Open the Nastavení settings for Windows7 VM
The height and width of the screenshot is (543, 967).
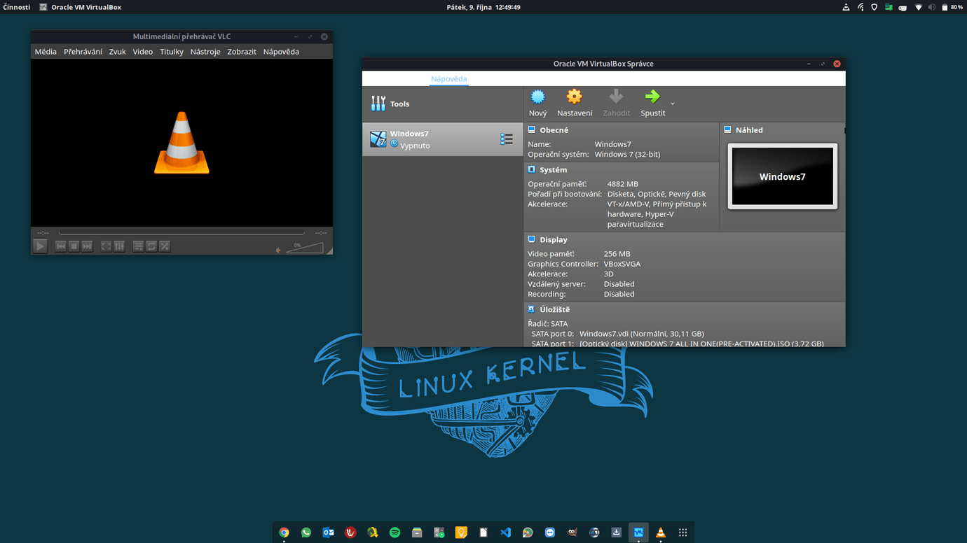pos(574,102)
